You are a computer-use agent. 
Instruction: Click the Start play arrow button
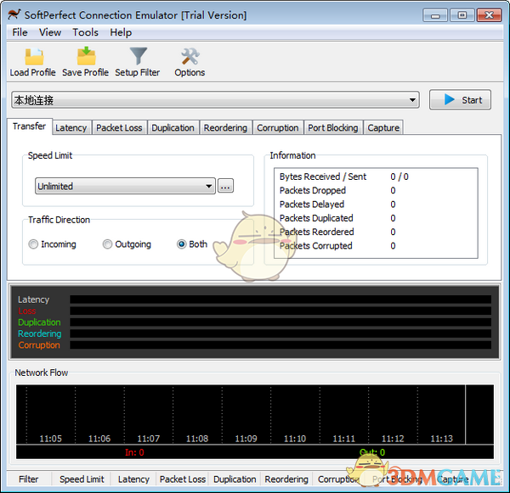(x=460, y=100)
